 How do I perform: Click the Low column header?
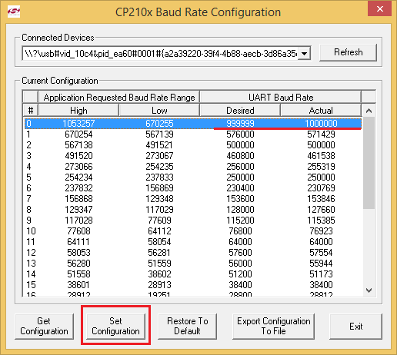[159, 111]
